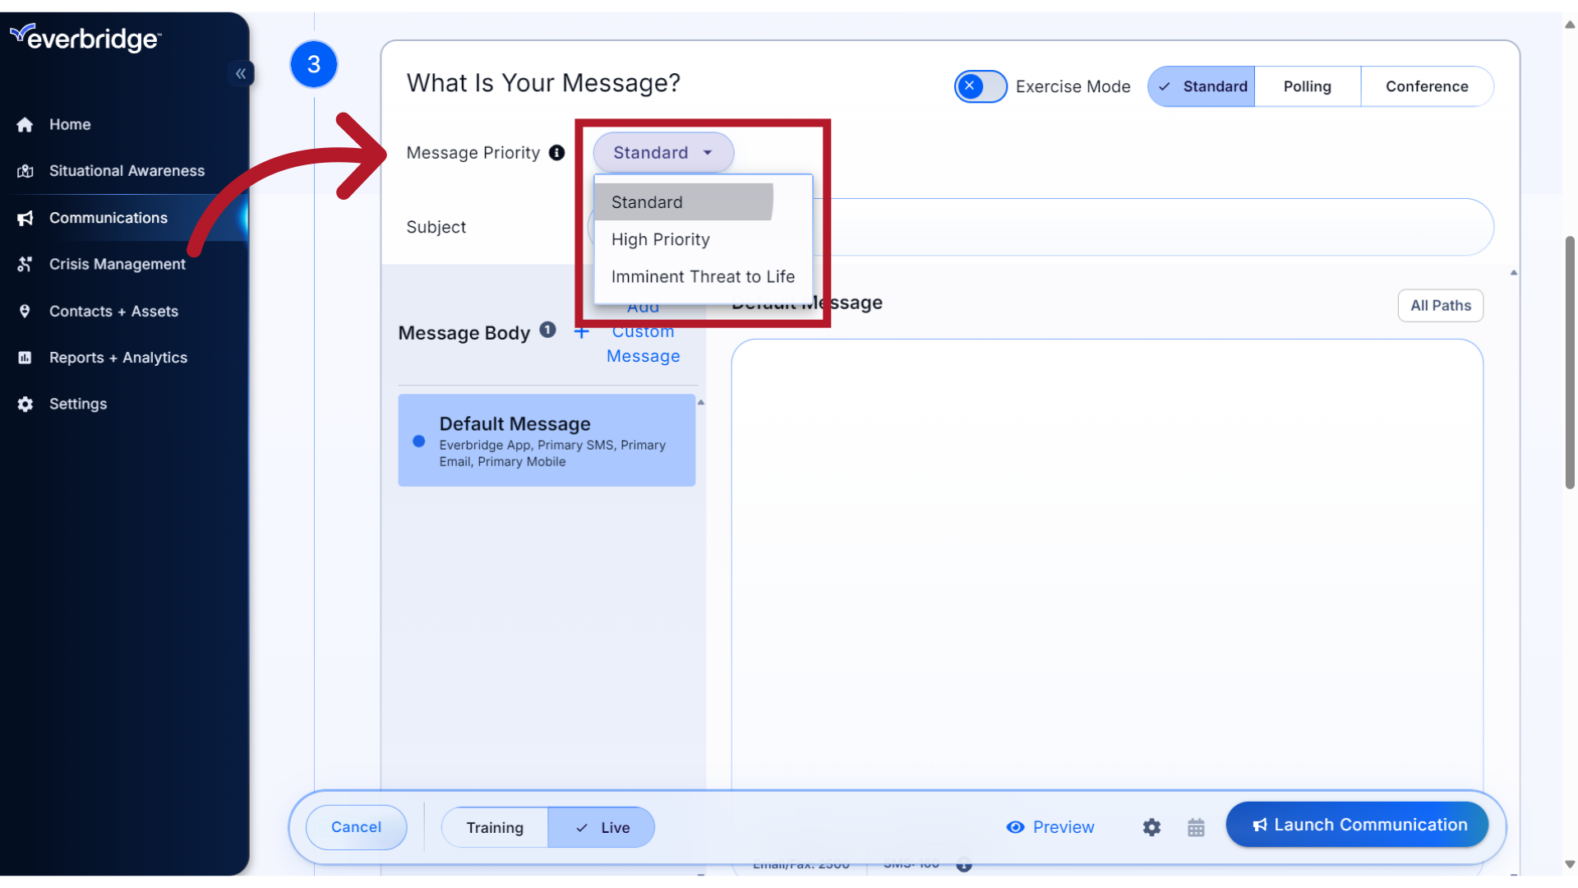Select the Default Message card
Screen dimensions: 1578x888
tap(547, 440)
